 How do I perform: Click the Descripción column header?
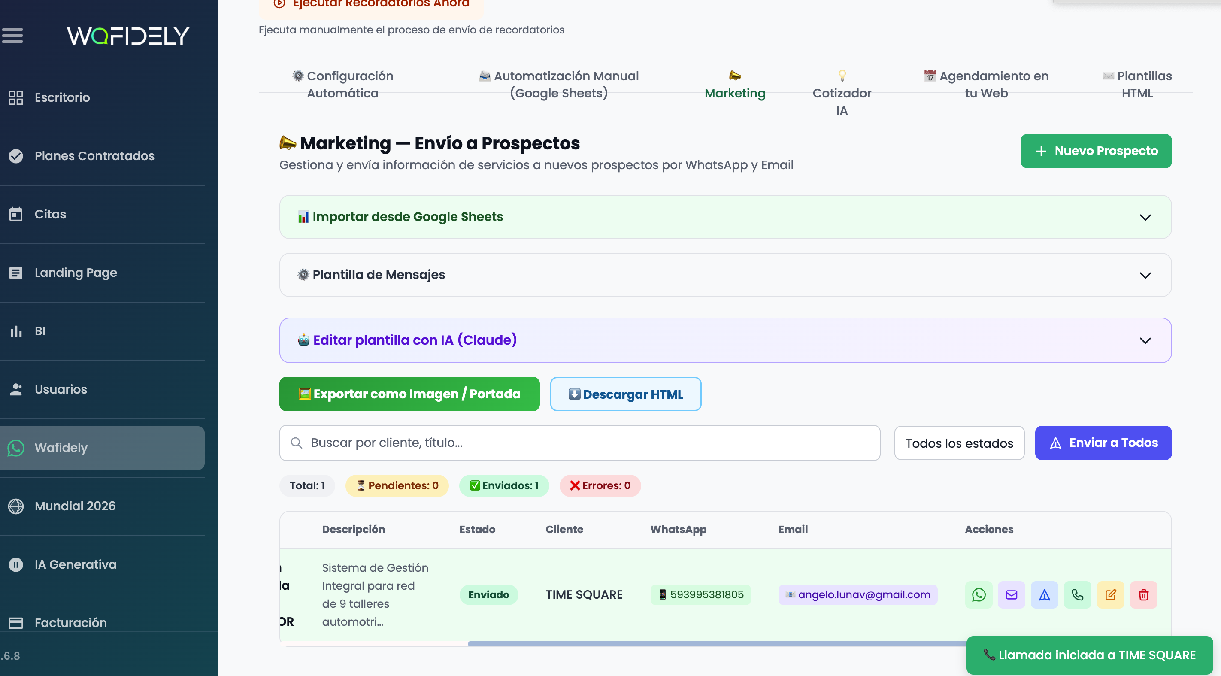click(x=353, y=530)
